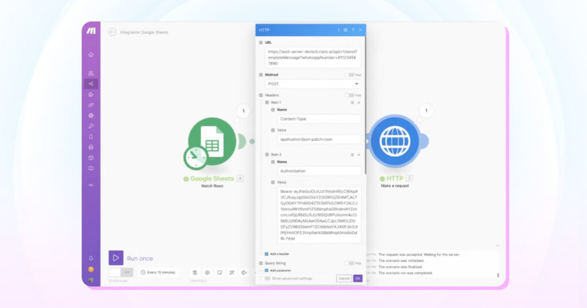This screenshot has width=587, height=308.
Task: Click the Query String checkbox icon
Action: (x=261, y=263)
